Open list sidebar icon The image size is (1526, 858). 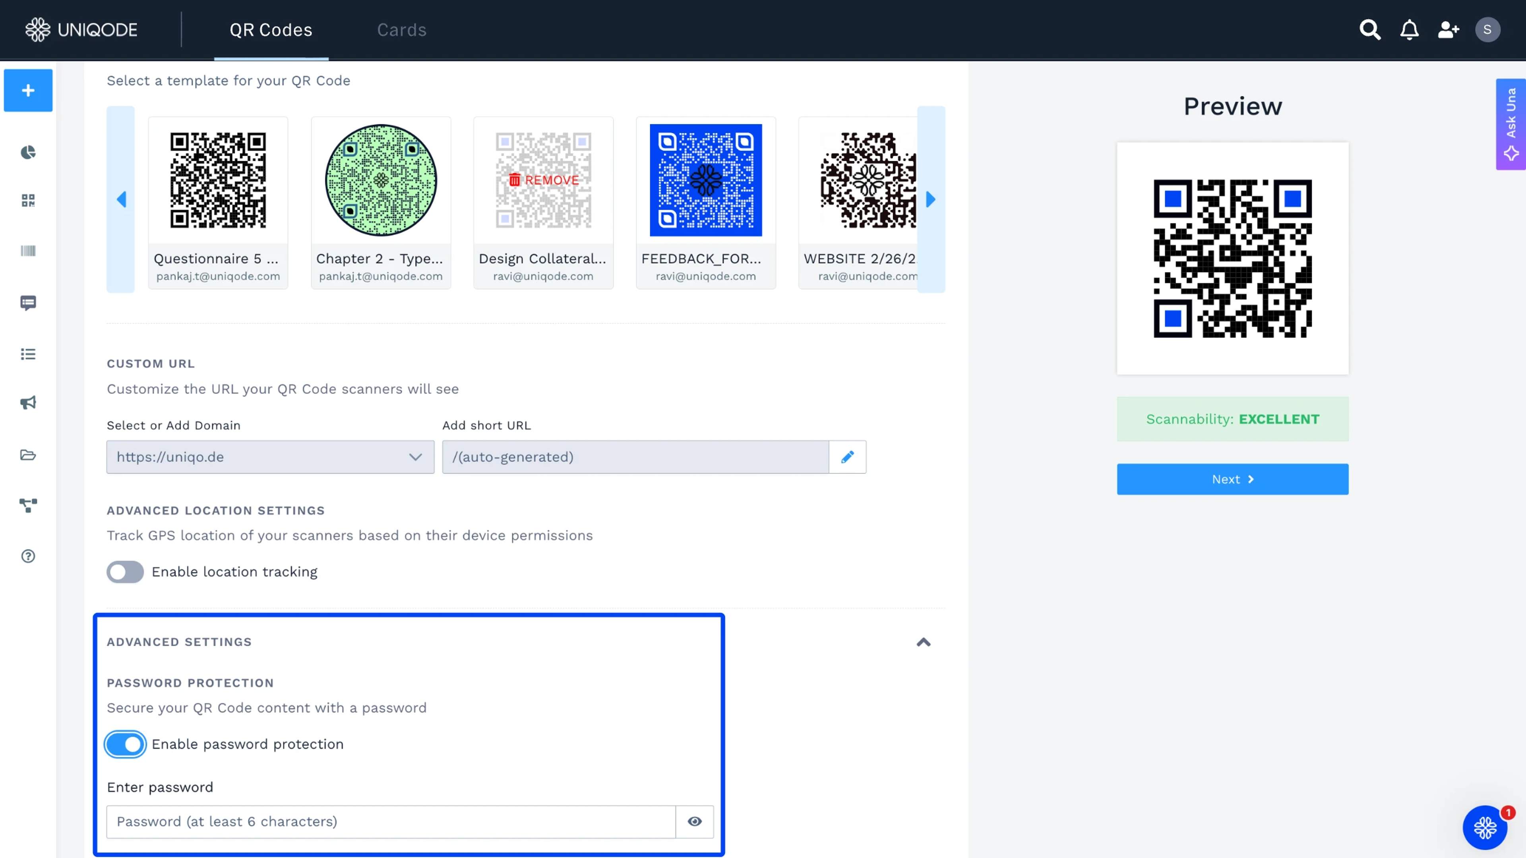29,354
